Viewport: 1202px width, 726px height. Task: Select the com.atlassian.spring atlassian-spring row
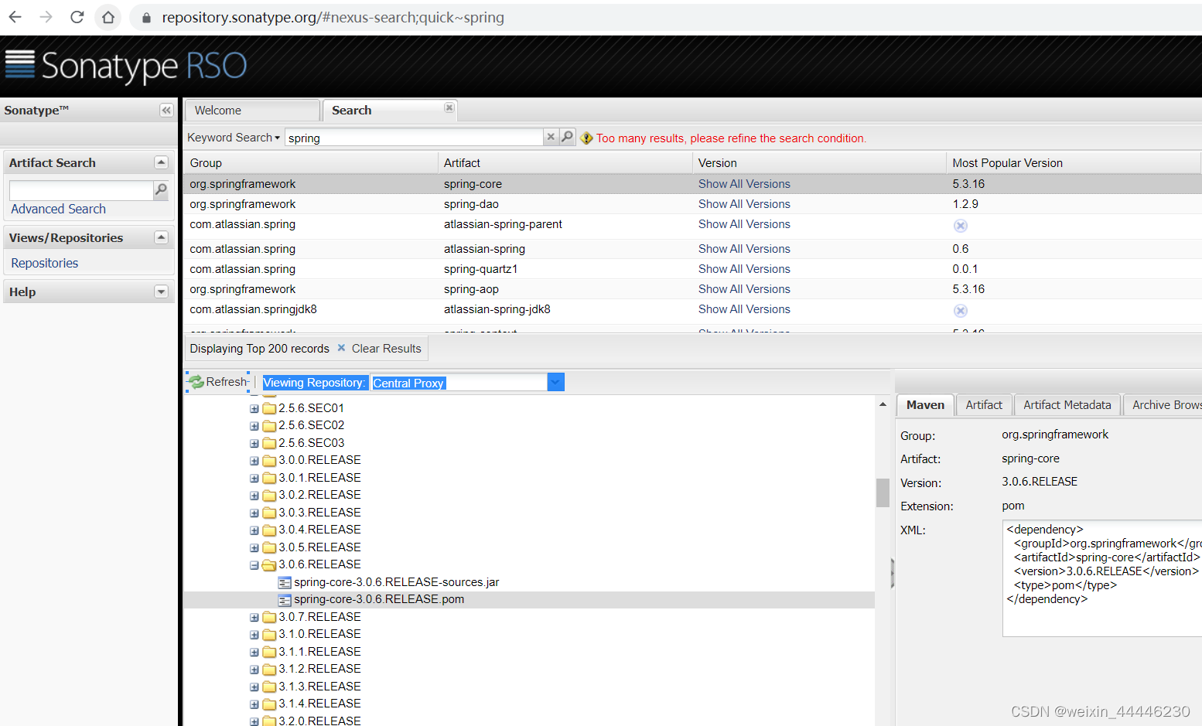pos(692,249)
